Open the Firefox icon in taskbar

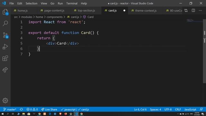pos(66,114)
